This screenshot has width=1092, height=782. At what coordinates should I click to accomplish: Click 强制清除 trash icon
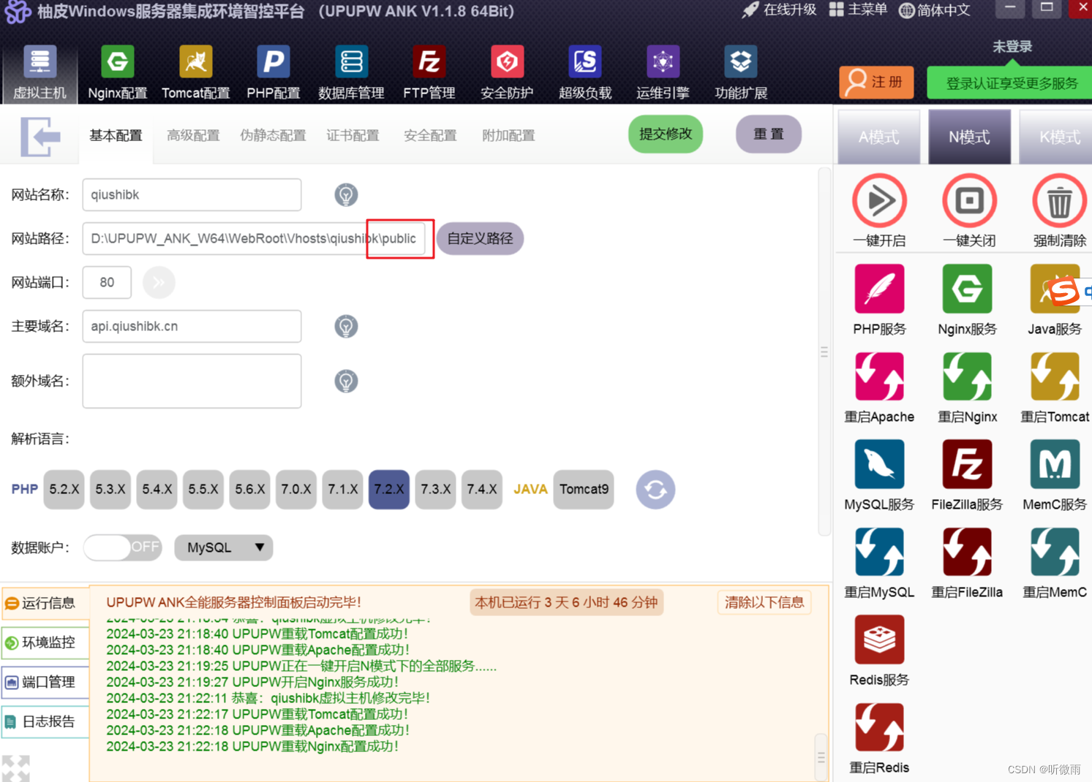[x=1059, y=200]
